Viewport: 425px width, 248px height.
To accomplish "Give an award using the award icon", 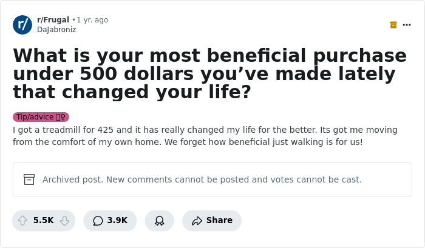I will pyautogui.click(x=159, y=221).
